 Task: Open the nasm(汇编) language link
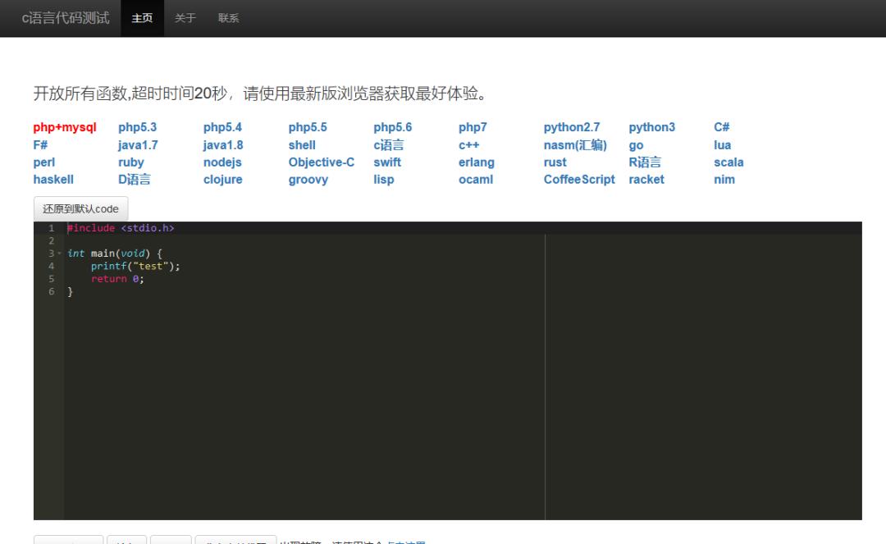tap(575, 145)
